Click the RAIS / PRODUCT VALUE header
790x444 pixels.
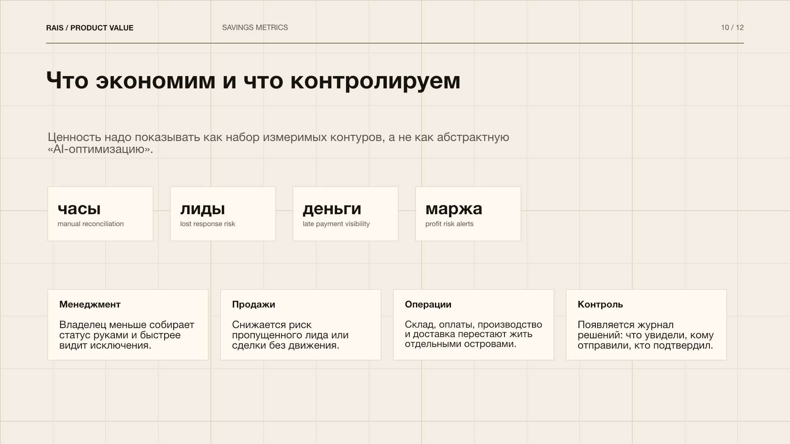point(90,28)
